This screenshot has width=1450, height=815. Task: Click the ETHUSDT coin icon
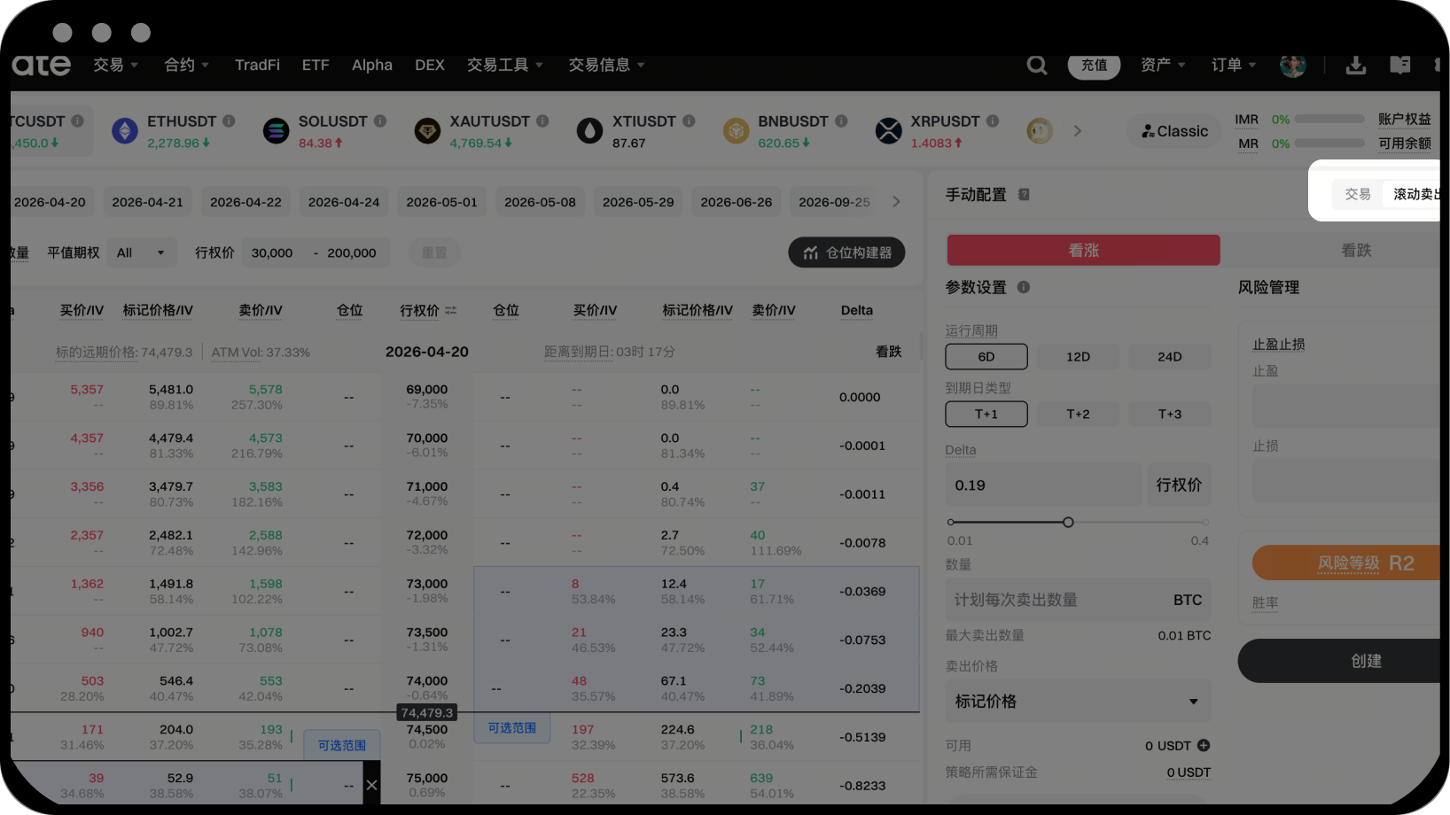coord(125,131)
